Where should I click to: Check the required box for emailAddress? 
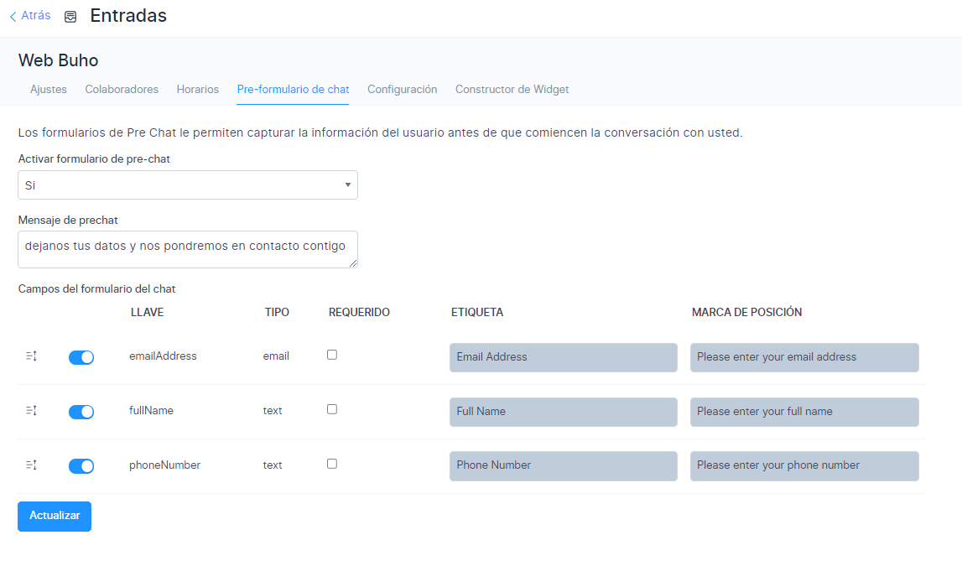332,355
